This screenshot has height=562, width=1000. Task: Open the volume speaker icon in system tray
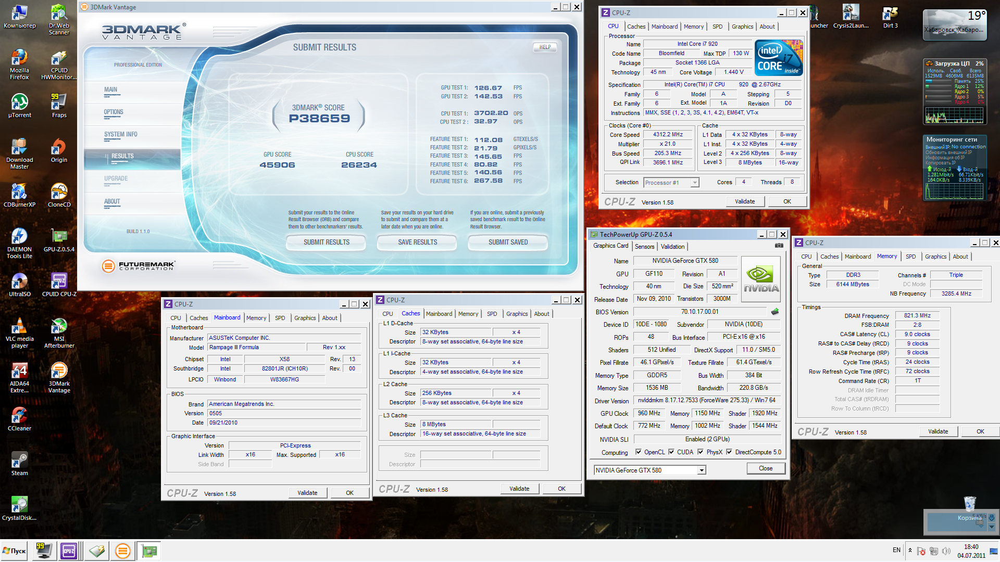[x=946, y=551]
